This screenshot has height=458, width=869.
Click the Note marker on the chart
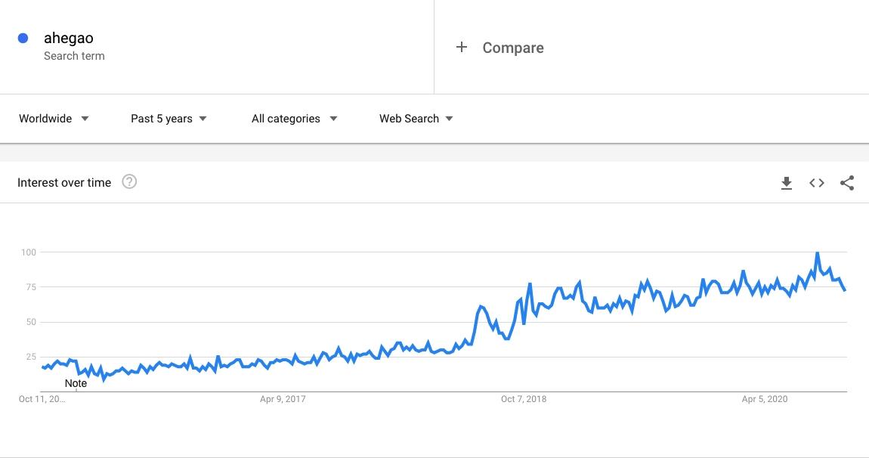click(76, 383)
